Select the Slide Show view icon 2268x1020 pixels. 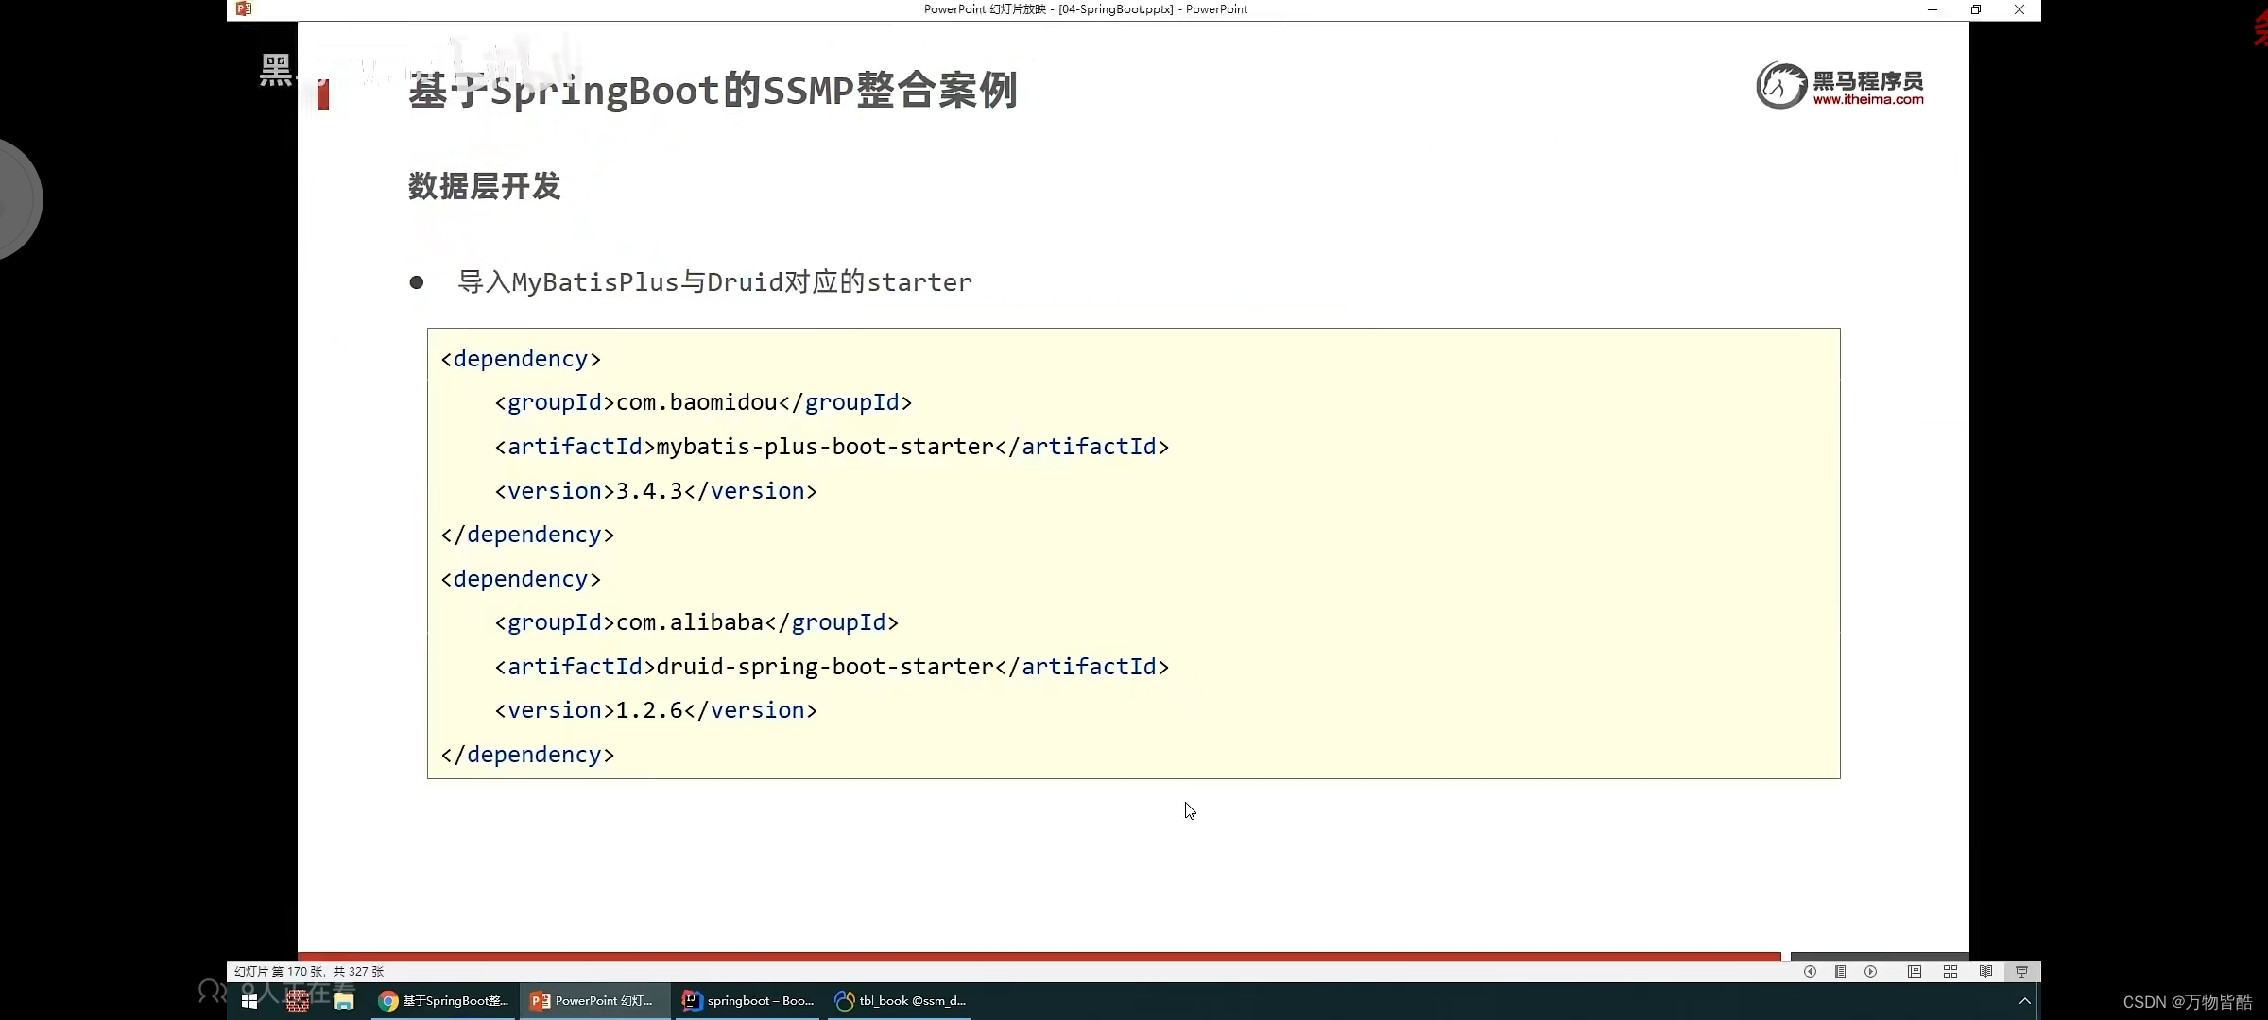pyautogui.click(x=2021, y=971)
